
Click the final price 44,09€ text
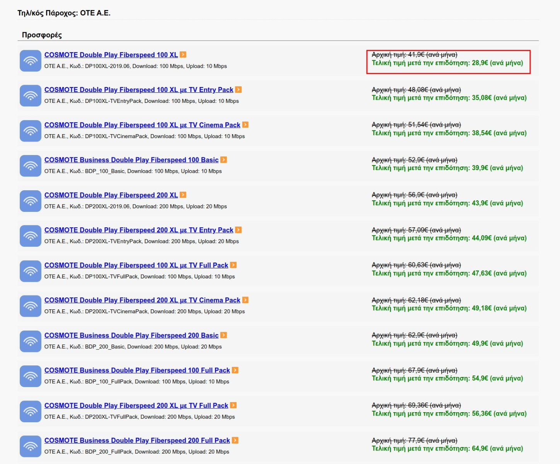[x=449, y=238]
